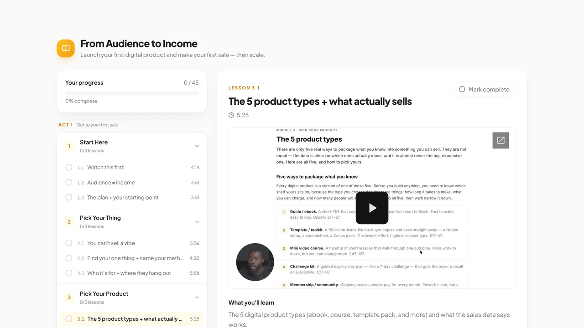This screenshot has width=584, height=328.
Task: Collapse the Start Here module chevron
Action: point(197,146)
